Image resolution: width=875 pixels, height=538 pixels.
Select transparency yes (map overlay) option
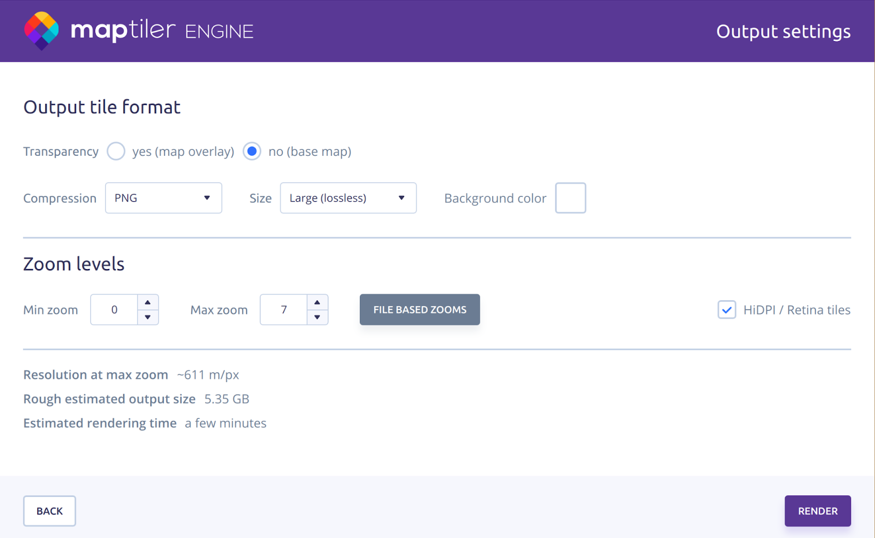click(116, 151)
